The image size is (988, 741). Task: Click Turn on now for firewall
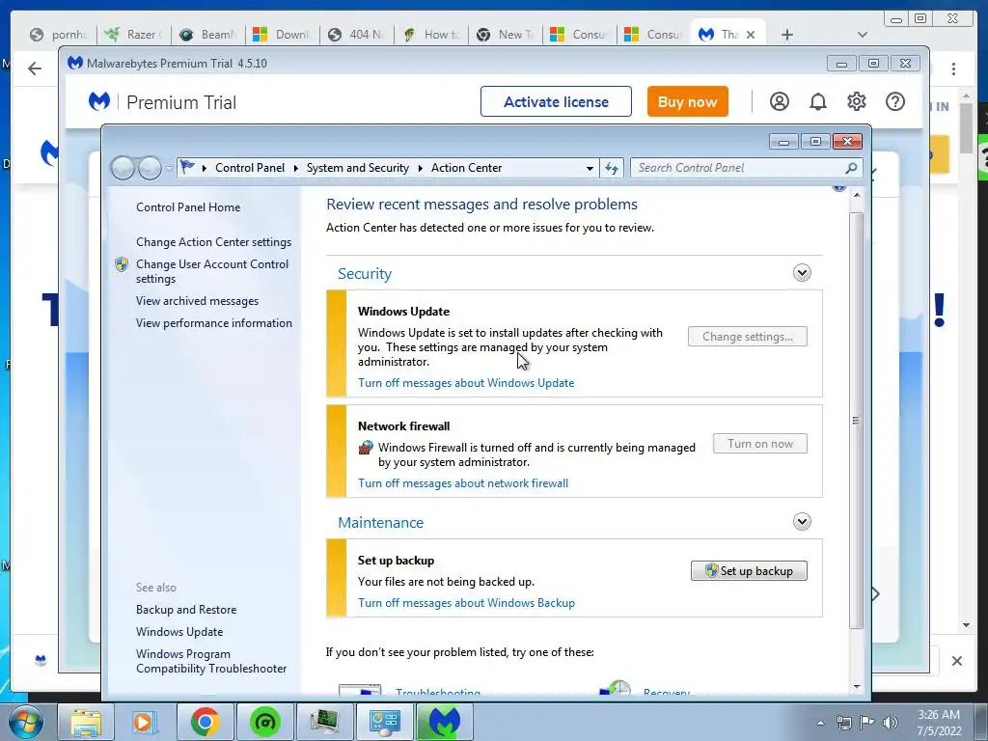click(x=760, y=444)
